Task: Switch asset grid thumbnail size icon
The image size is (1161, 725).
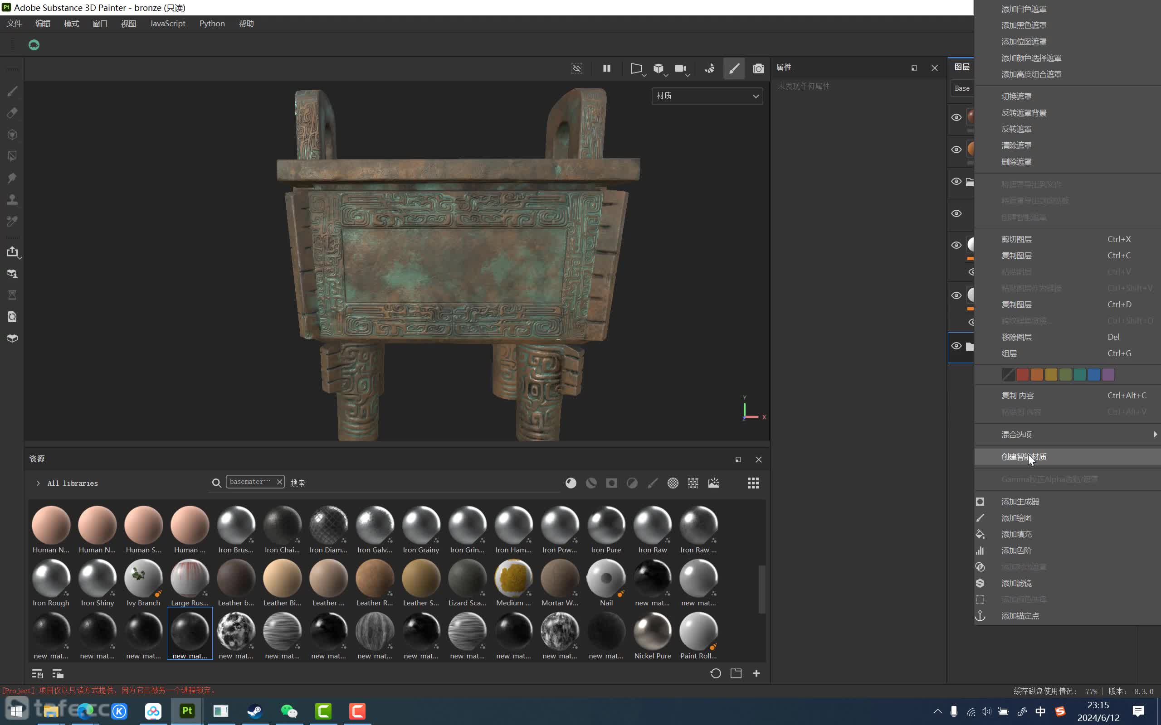Action: pyautogui.click(x=753, y=483)
